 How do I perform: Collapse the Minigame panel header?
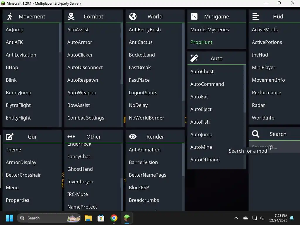pyautogui.click(x=217, y=16)
